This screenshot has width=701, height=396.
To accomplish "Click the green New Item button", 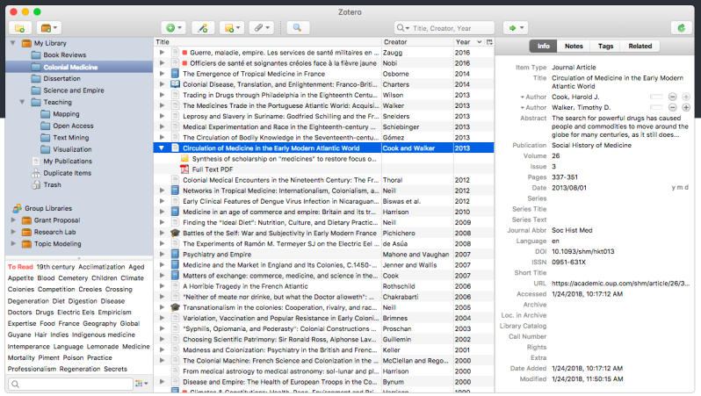I will pyautogui.click(x=172, y=28).
